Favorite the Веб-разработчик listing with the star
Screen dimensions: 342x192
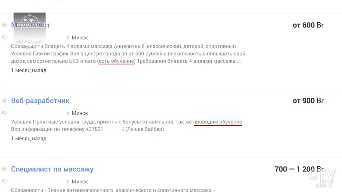coord(4,101)
